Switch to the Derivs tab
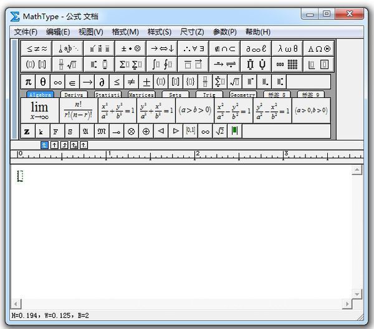Viewport: 374px width, 329px height. click(74, 95)
